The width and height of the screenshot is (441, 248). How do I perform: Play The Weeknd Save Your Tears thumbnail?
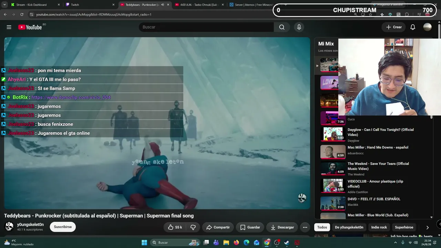pos(333,168)
